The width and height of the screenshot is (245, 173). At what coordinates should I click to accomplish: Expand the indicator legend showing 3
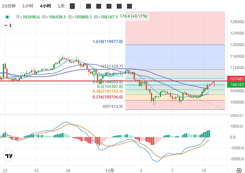(x=8, y=25)
